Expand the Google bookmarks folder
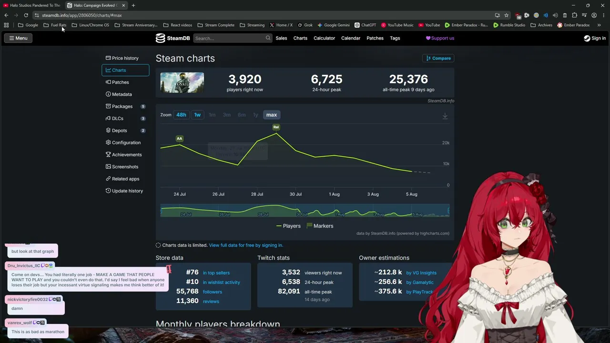Viewport: 610px width, 343px height. pos(28,25)
